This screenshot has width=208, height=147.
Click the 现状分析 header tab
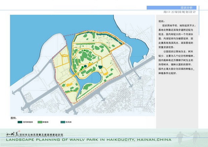186,7
